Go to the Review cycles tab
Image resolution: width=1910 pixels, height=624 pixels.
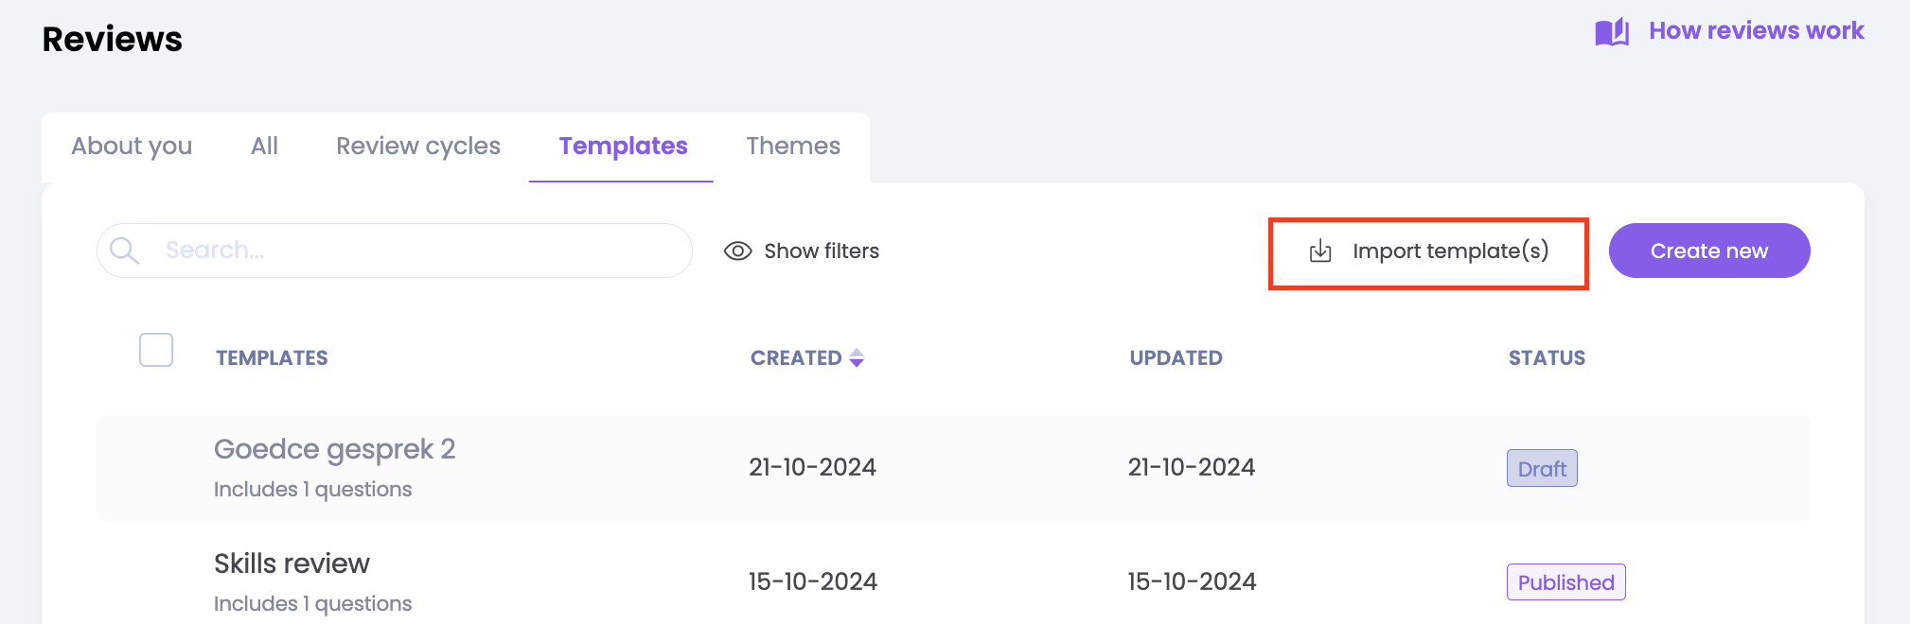click(x=417, y=146)
